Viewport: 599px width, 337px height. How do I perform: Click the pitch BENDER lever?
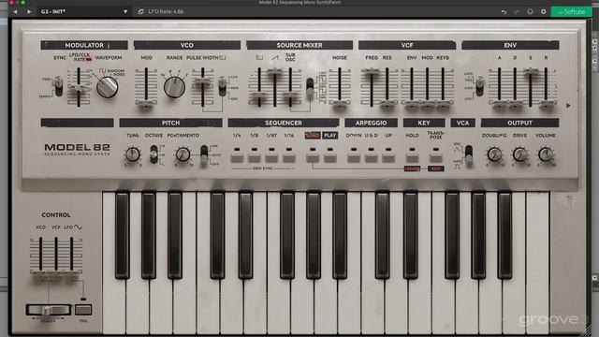[x=48, y=310]
